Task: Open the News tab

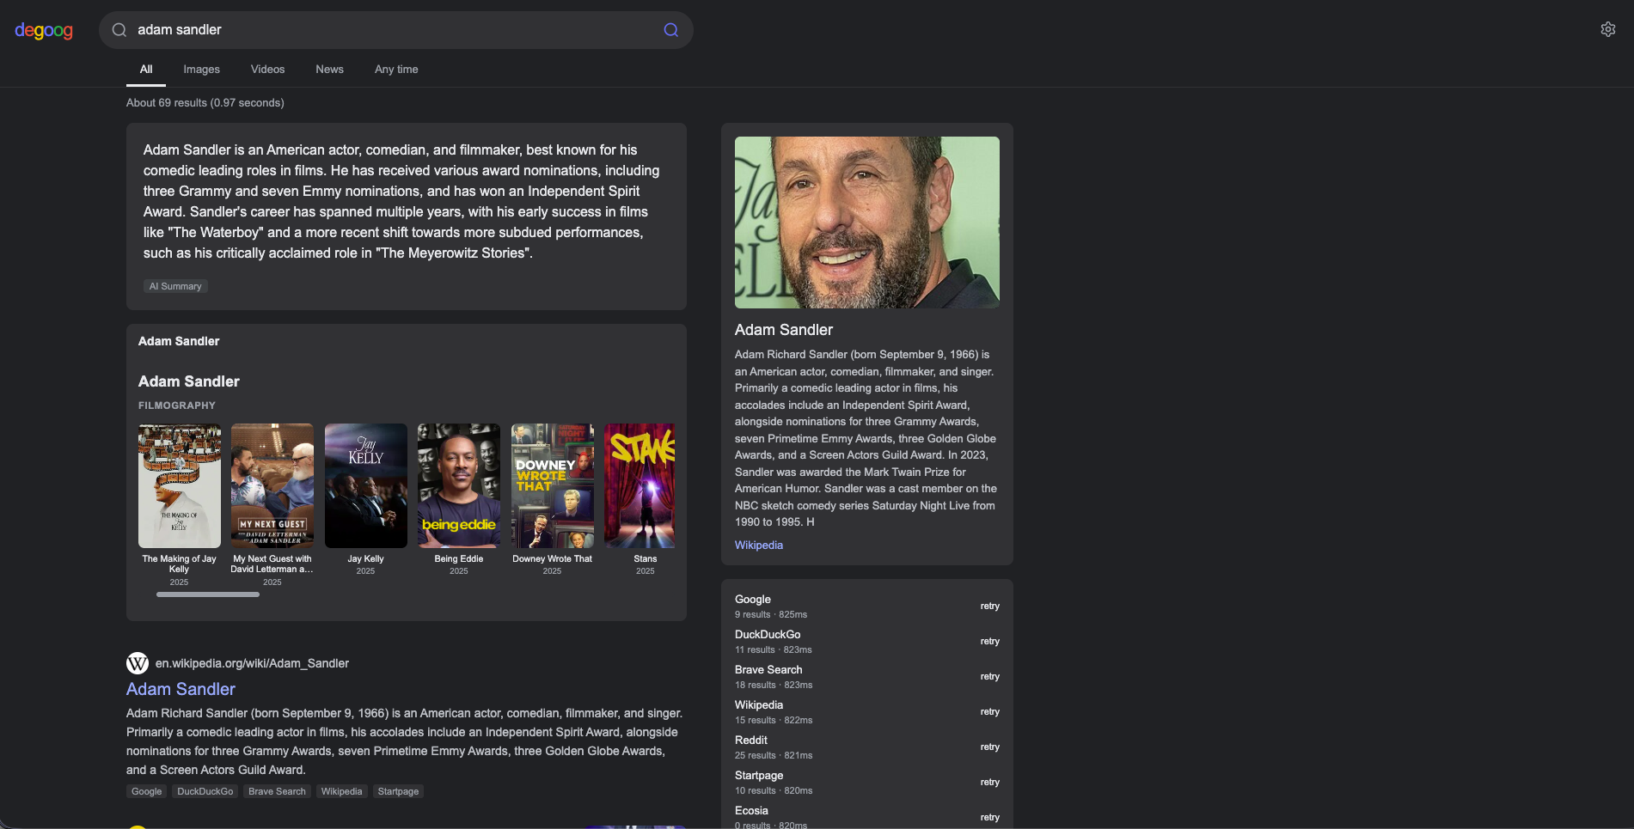Action: [x=329, y=70]
